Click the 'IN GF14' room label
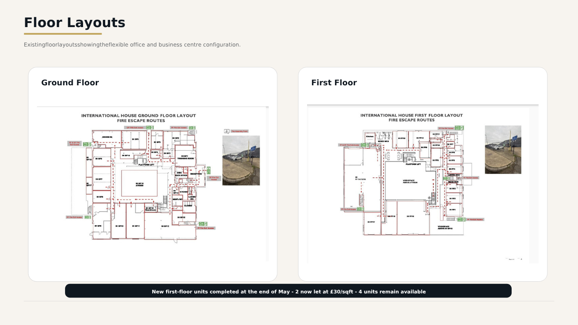 coord(126,155)
